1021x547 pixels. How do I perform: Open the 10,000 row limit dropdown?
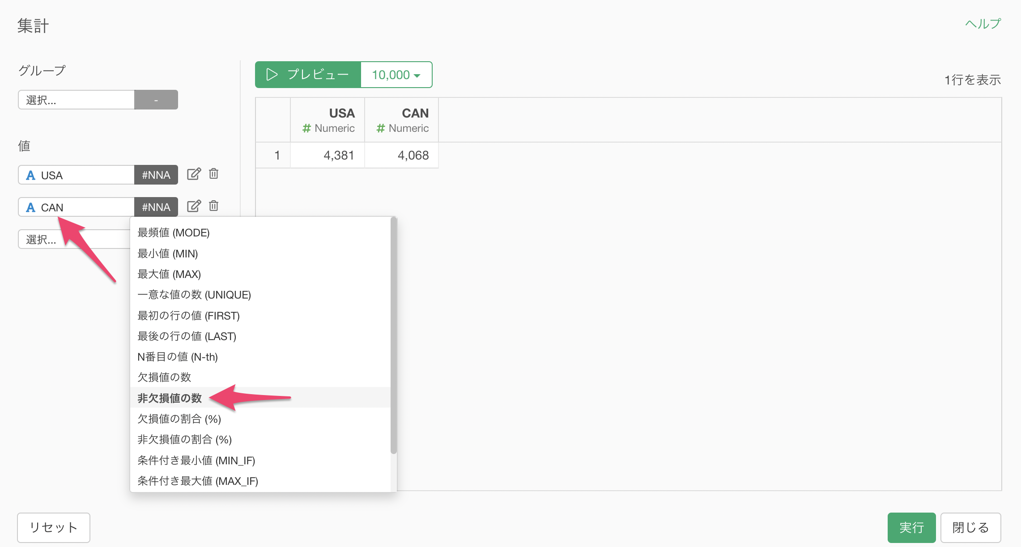point(396,75)
